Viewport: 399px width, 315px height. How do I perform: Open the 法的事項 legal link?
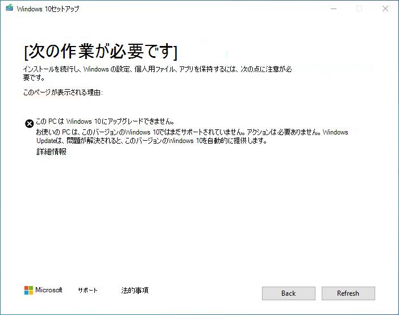coord(135,290)
